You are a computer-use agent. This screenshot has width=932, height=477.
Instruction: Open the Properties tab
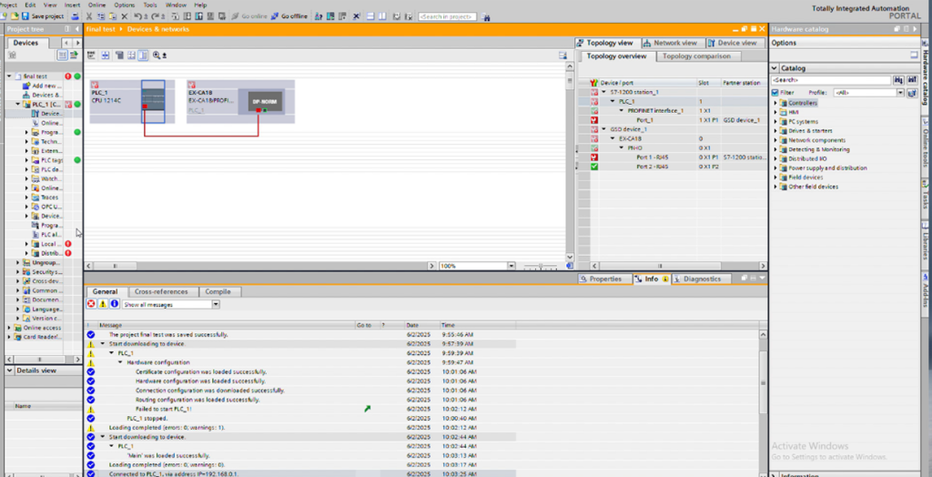(x=605, y=279)
